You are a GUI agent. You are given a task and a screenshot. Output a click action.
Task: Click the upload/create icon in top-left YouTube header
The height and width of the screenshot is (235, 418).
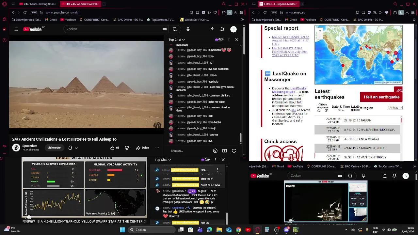(x=213, y=29)
